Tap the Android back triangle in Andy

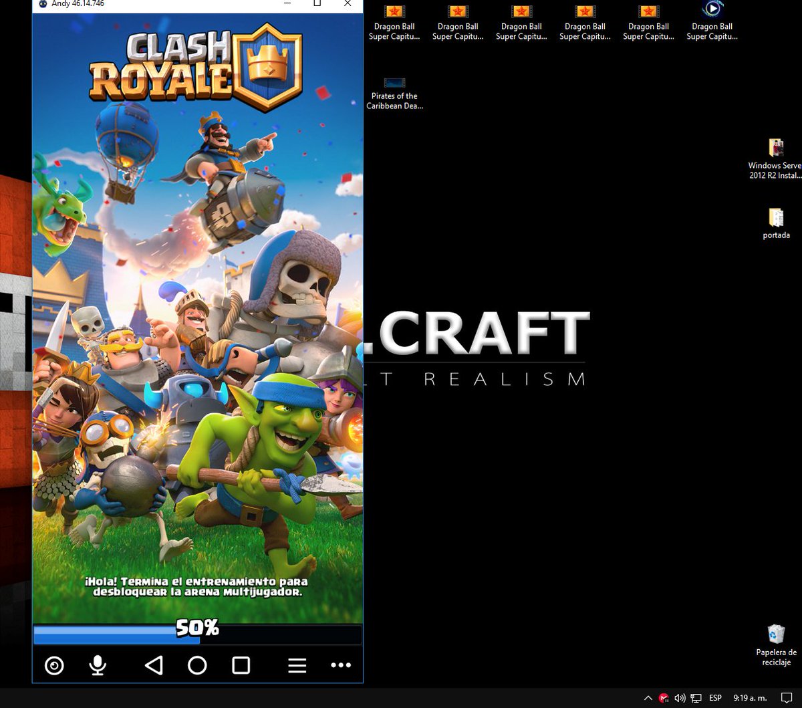click(154, 665)
